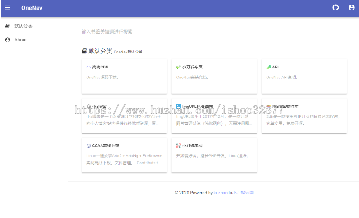The height and width of the screenshot is (218, 359).
Task: Open the 小刀发布页 card
Action: [x=214, y=77]
